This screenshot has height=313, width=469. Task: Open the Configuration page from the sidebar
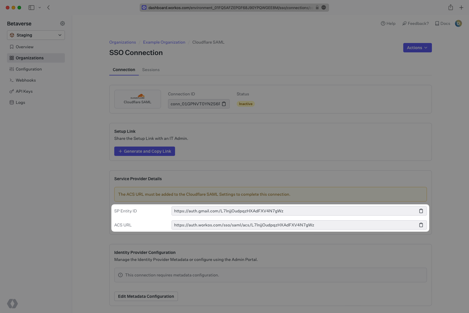point(29,69)
